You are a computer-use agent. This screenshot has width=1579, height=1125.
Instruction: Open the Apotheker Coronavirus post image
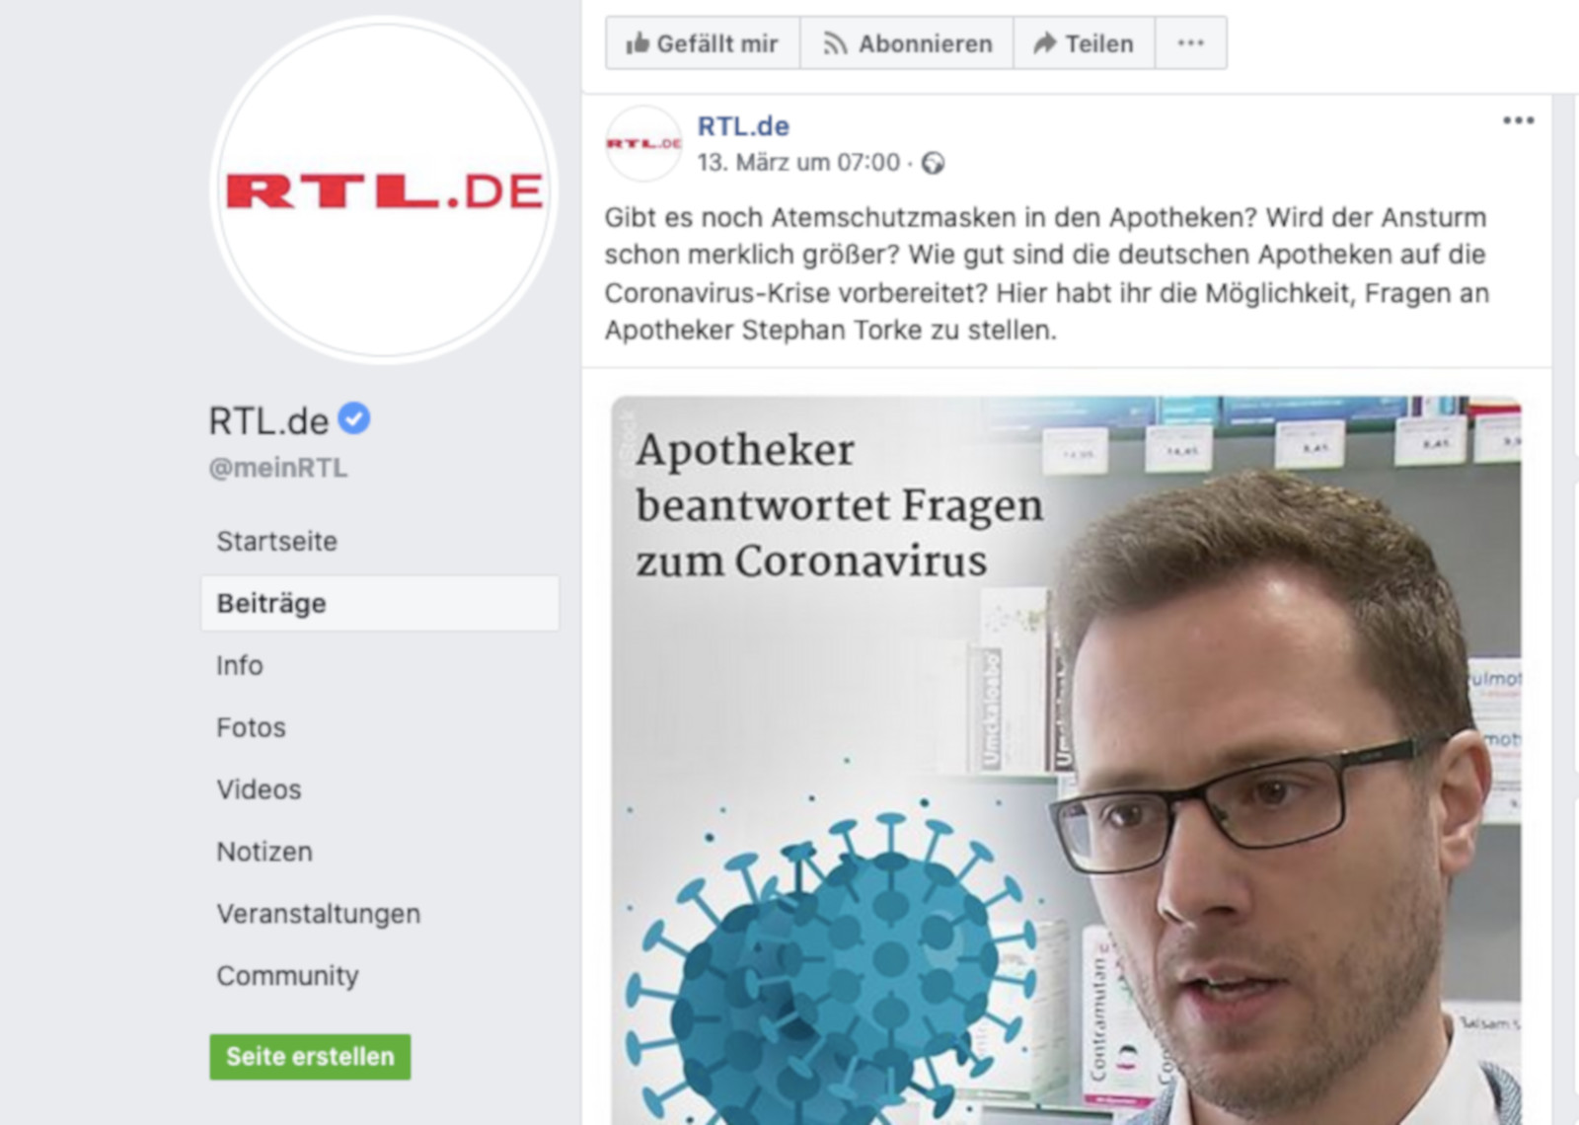(1066, 760)
